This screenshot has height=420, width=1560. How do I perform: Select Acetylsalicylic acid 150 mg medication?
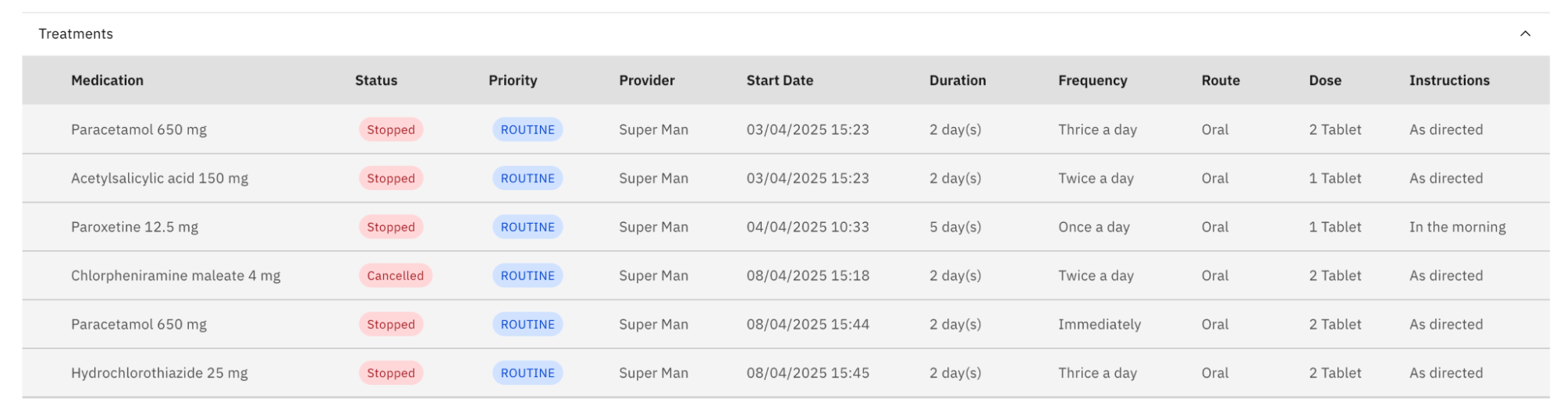point(159,178)
